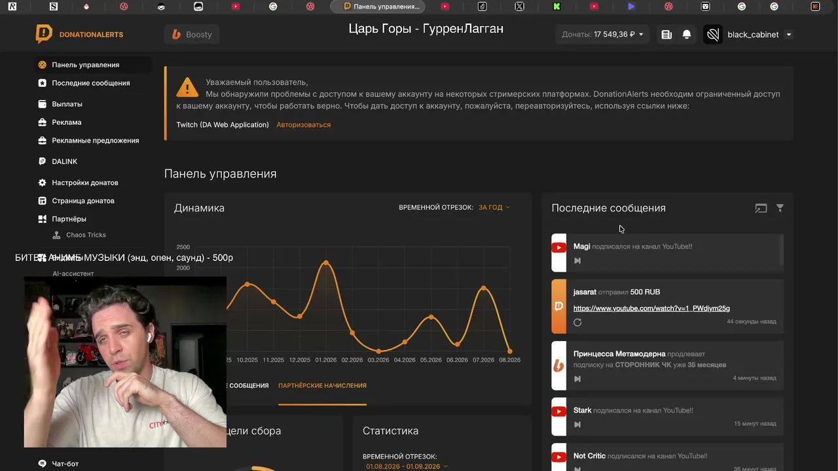Click the username jasarat in the donation message
The height and width of the screenshot is (471, 838).
(x=585, y=292)
